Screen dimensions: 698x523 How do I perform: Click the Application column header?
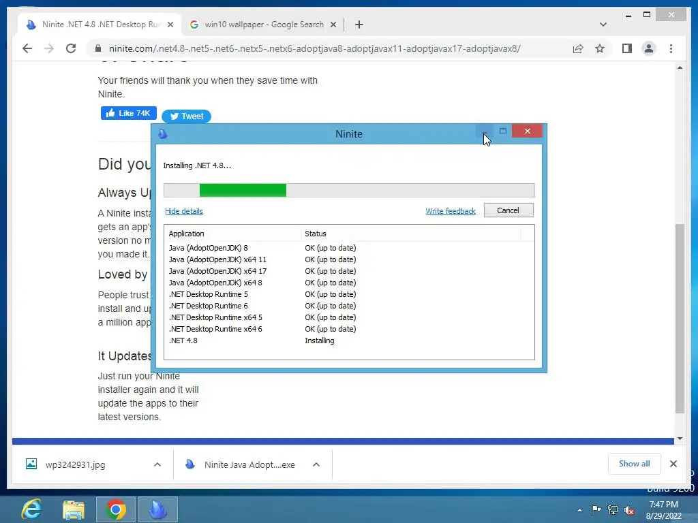click(232, 234)
